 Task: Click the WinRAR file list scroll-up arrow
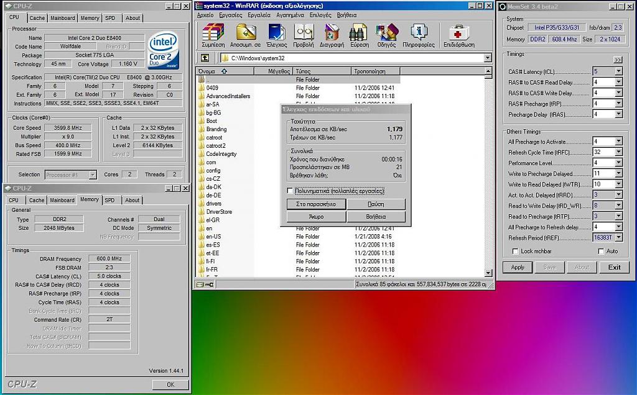488,71
